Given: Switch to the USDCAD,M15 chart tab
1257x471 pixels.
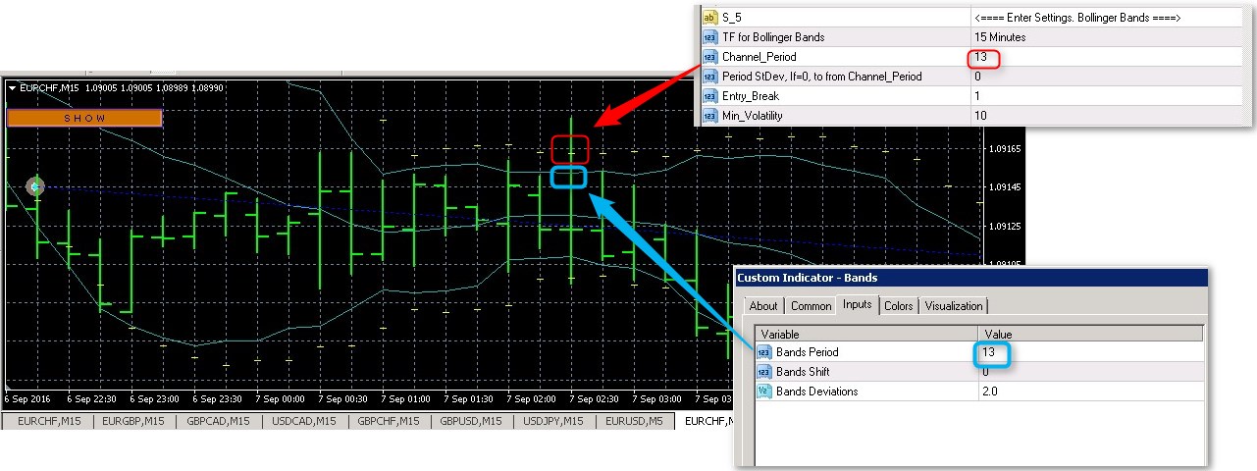Looking at the screenshot, I should click(303, 421).
